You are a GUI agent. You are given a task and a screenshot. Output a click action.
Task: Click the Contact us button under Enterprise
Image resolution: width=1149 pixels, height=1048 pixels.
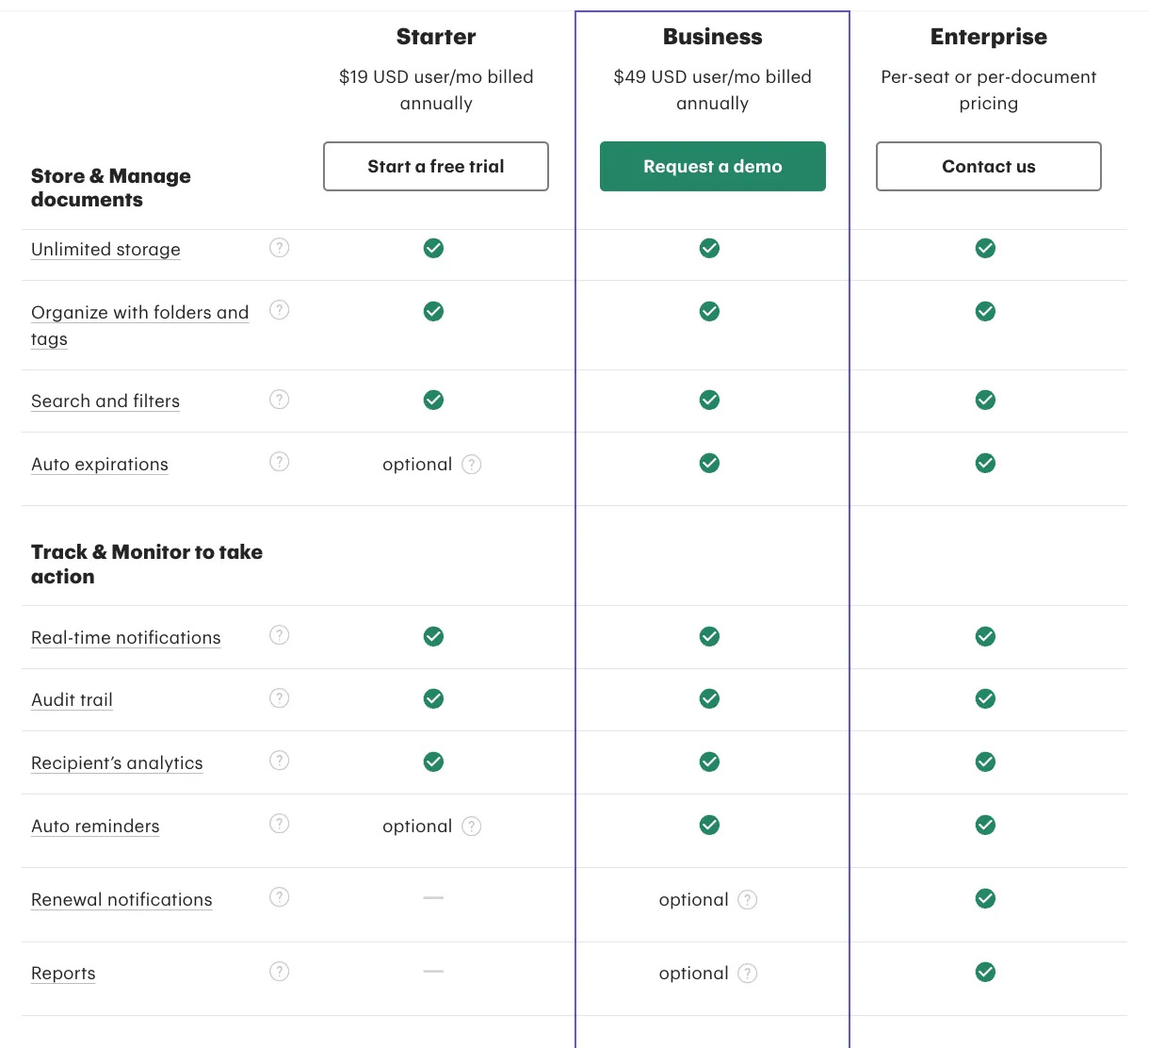click(989, 167)
